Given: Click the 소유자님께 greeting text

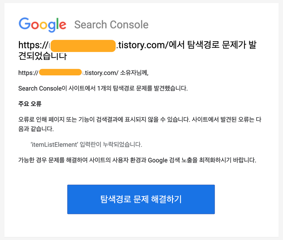Looking at the screenshot, I should (134, 73).
